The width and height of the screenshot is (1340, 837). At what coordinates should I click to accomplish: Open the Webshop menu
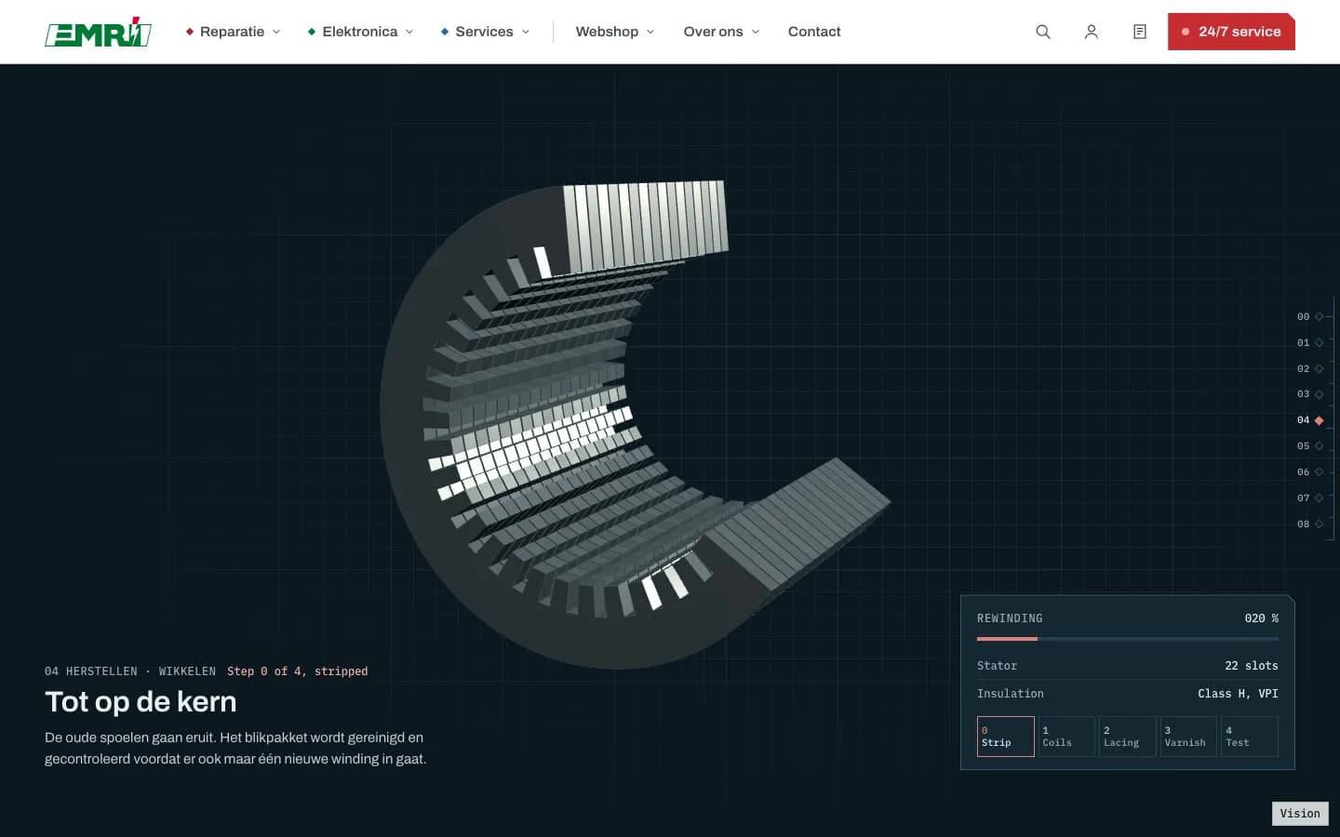tap(615, 32)
